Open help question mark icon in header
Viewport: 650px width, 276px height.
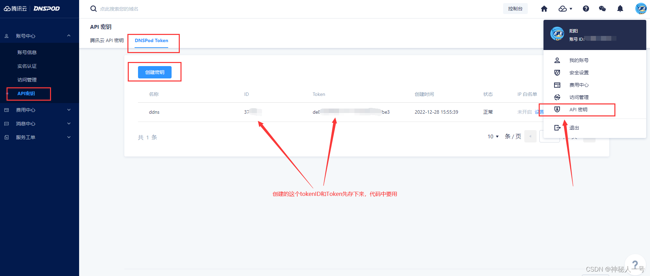pos(586,9)
